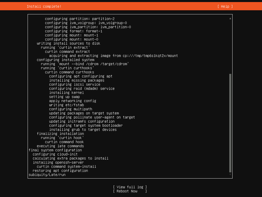Image resolution: width=262 pixels, height=197 pixels.
Task: Click the "running 'curtin extract'" line
Action: click(65, 47)
